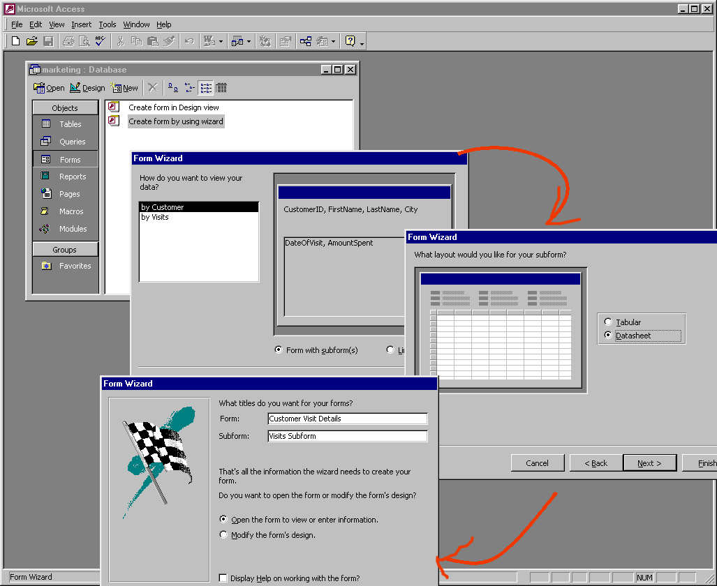Open the Window menu
Screen dimensions: 717x586
coord(136,24)
